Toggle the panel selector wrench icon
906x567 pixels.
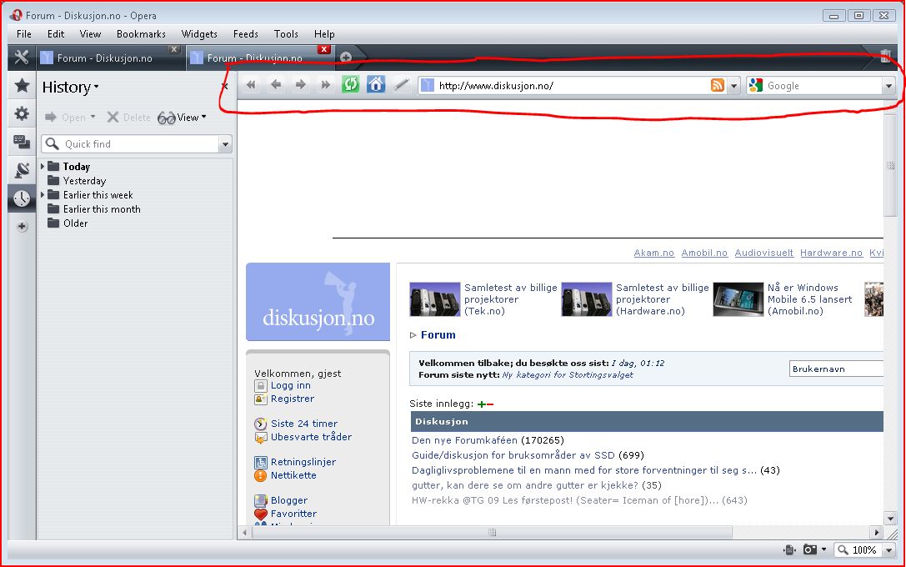pos(22,58)
